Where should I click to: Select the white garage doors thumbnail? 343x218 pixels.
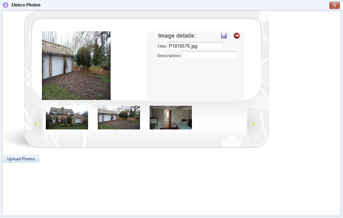[x=119, y=118]
